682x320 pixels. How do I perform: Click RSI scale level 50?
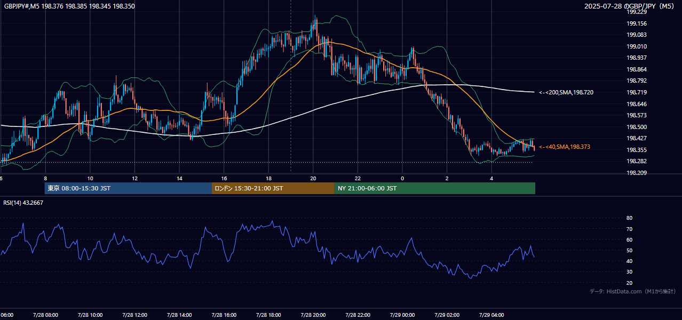(630, 250)
